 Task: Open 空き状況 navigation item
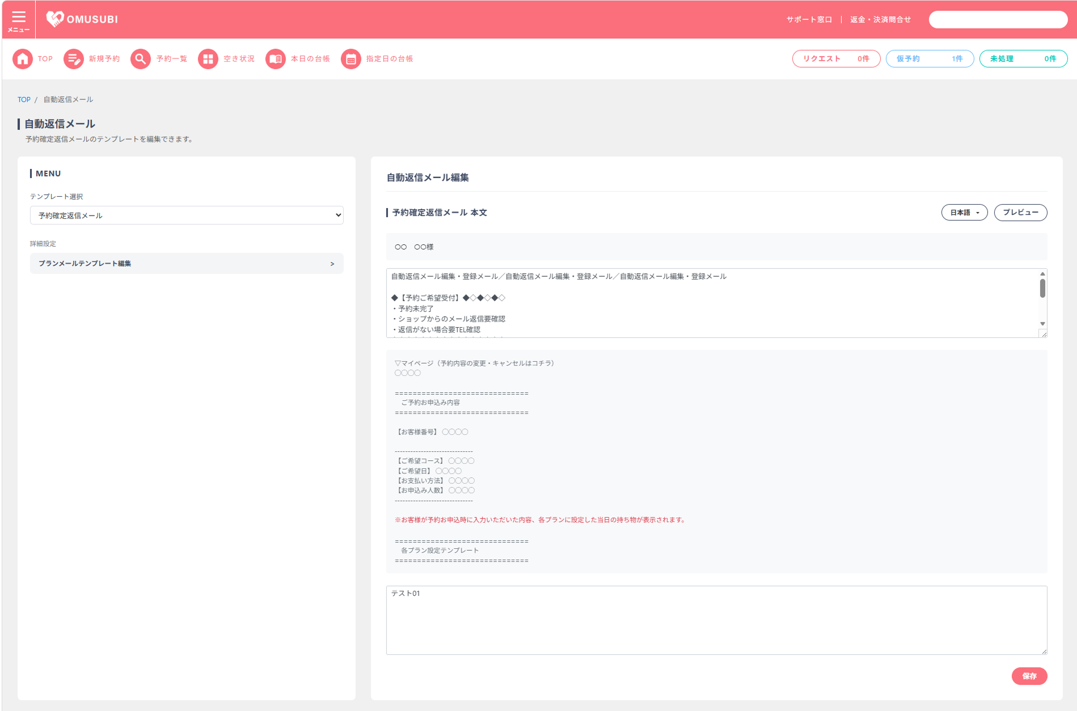tap(239, 59)
